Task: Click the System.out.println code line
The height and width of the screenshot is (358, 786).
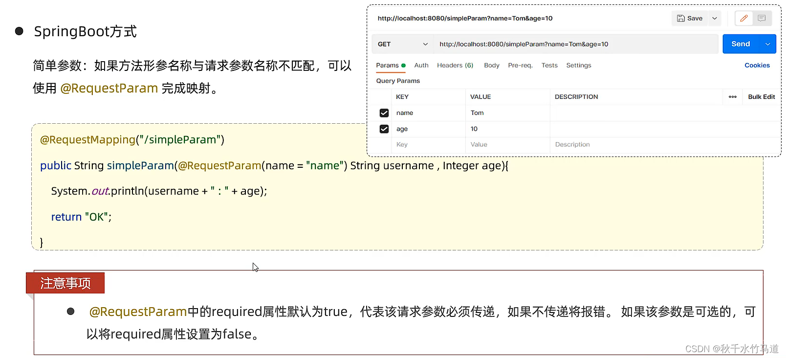Action: pos(159,191)
